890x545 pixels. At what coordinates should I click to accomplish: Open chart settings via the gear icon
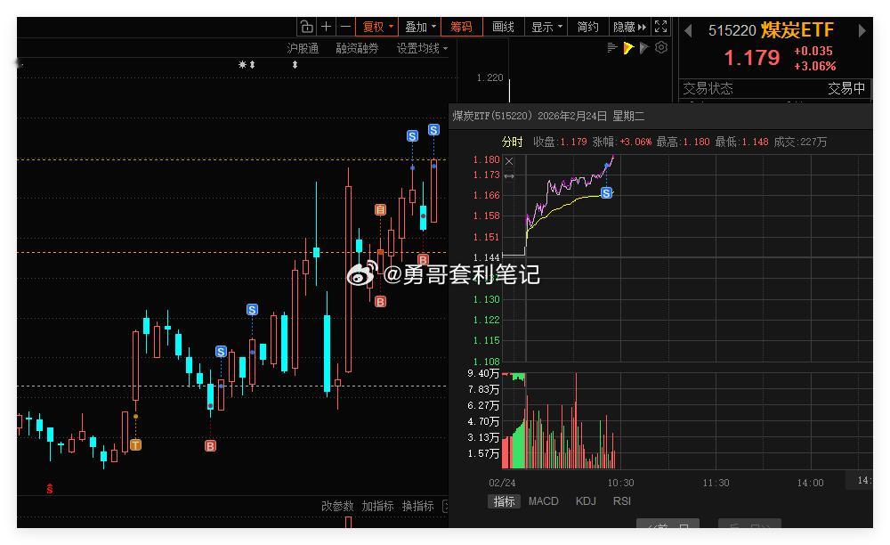(x=660, y=46)
